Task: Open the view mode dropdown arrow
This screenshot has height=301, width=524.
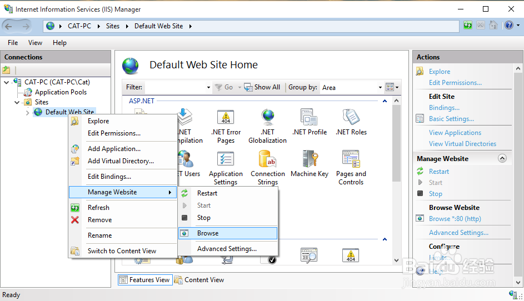Action: coord(397,88)
